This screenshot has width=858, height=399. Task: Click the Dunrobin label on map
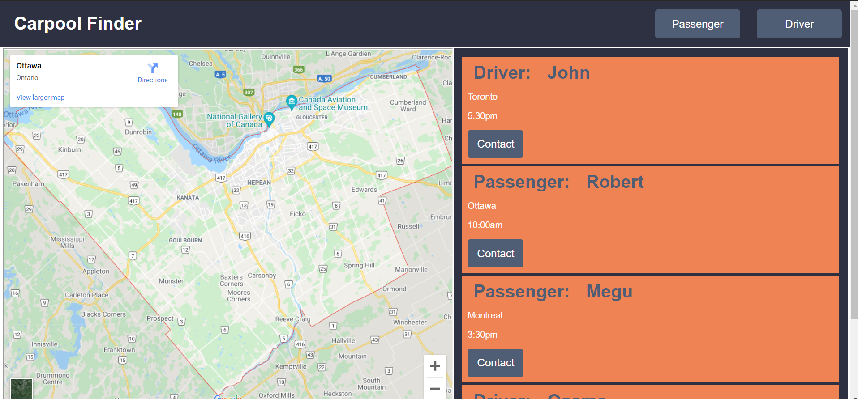click(138, 132)
